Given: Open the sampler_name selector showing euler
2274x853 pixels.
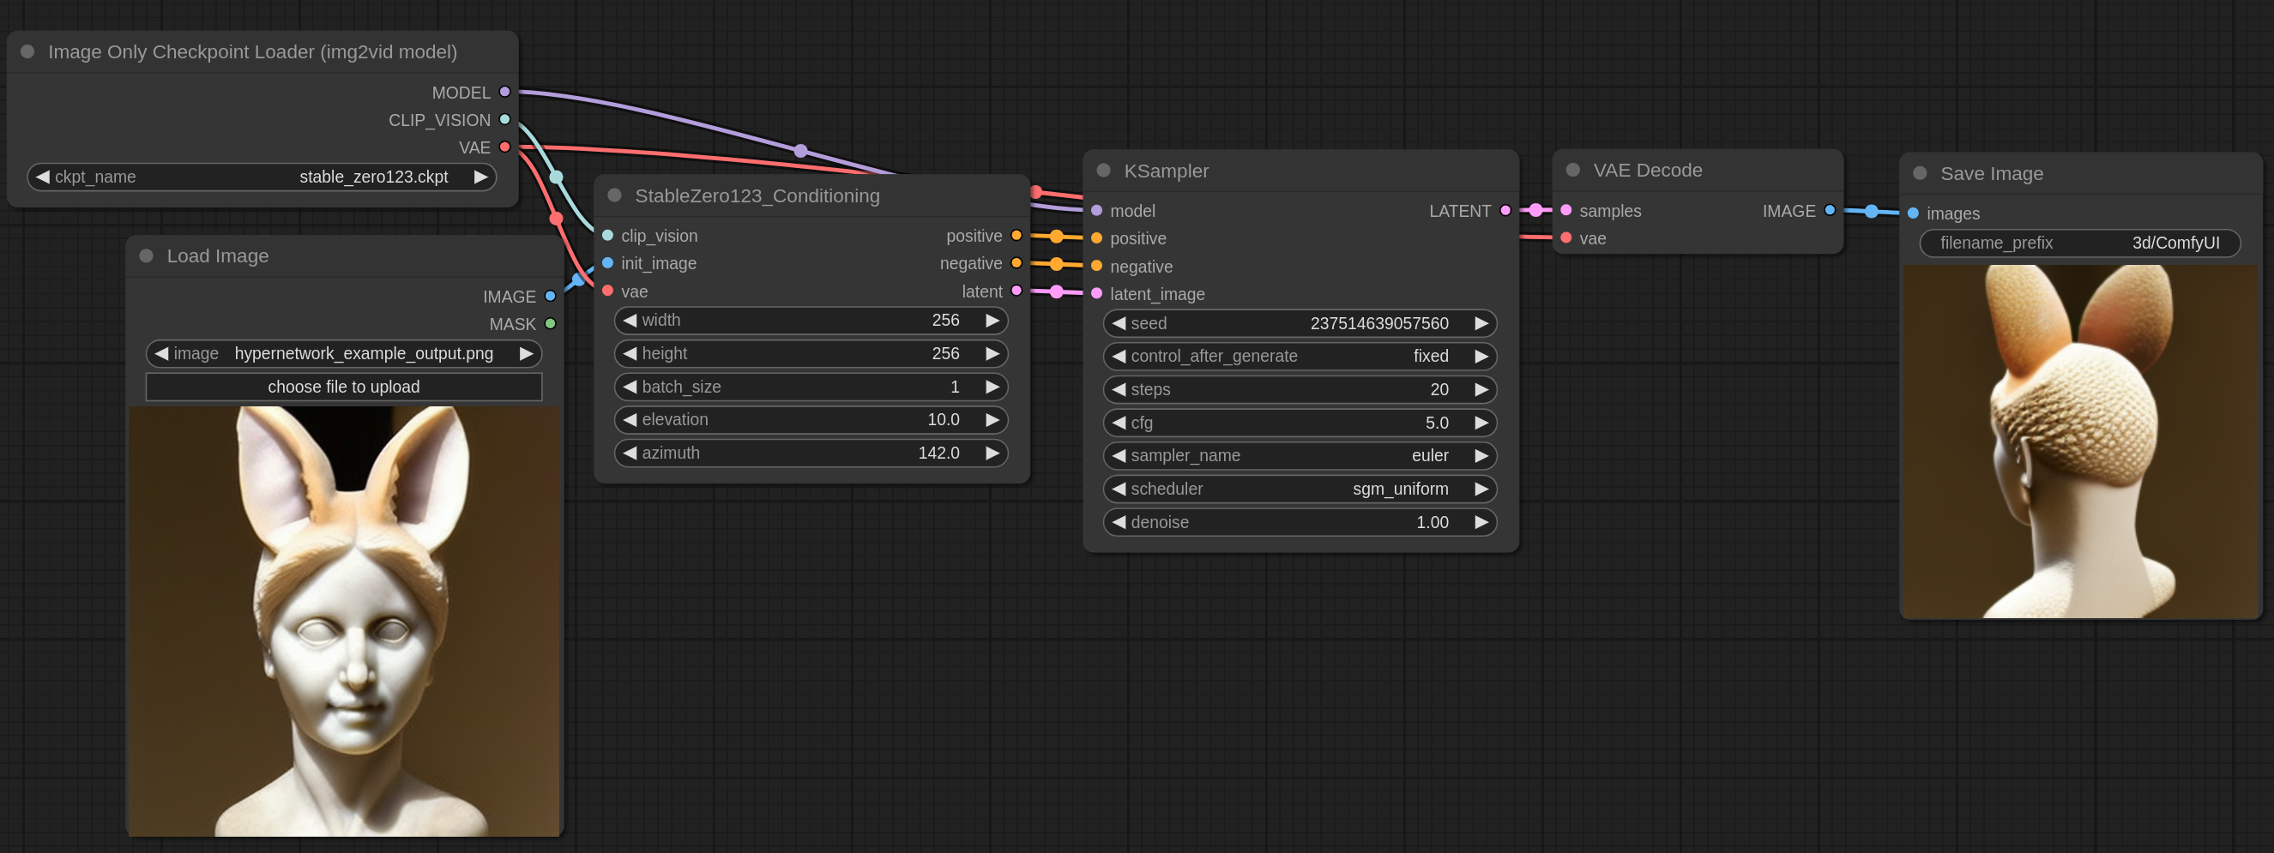Looking at the screenshot, I should coord(1300,455).
